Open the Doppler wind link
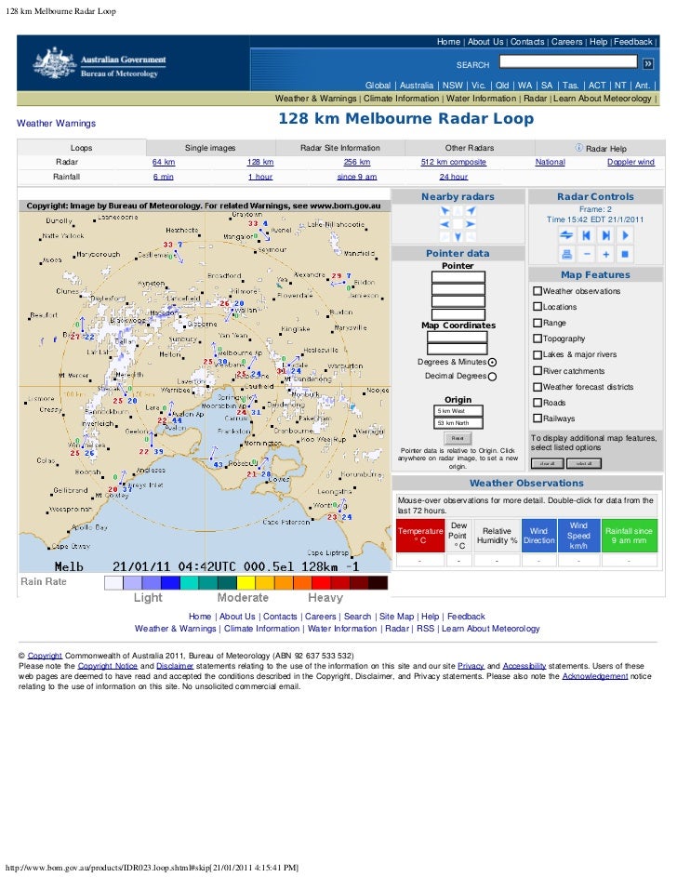Screen dimensions: 677x877 [631, 162]
